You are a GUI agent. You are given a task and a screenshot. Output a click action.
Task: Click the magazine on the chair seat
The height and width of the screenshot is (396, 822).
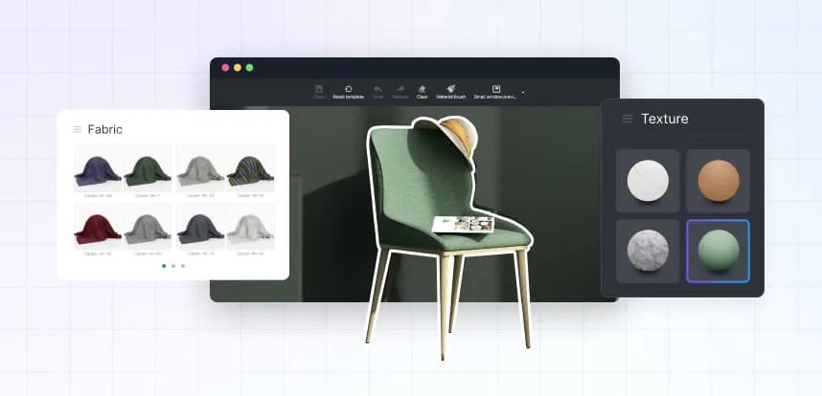coord(464,224)
